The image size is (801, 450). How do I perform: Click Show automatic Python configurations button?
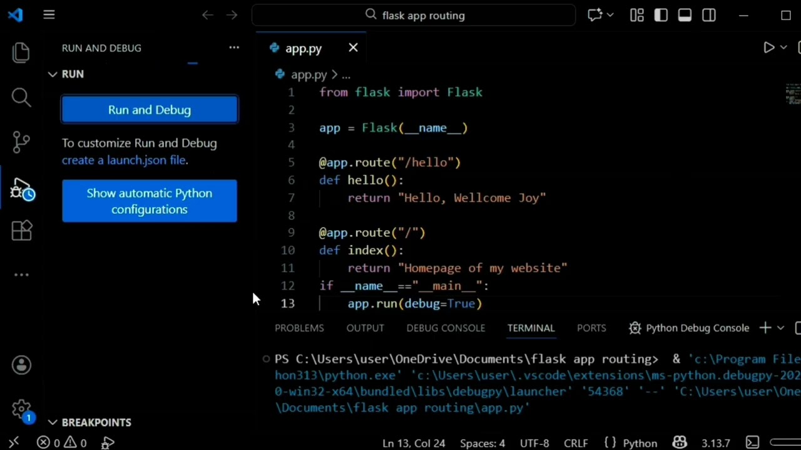click(x=150, y=201)
